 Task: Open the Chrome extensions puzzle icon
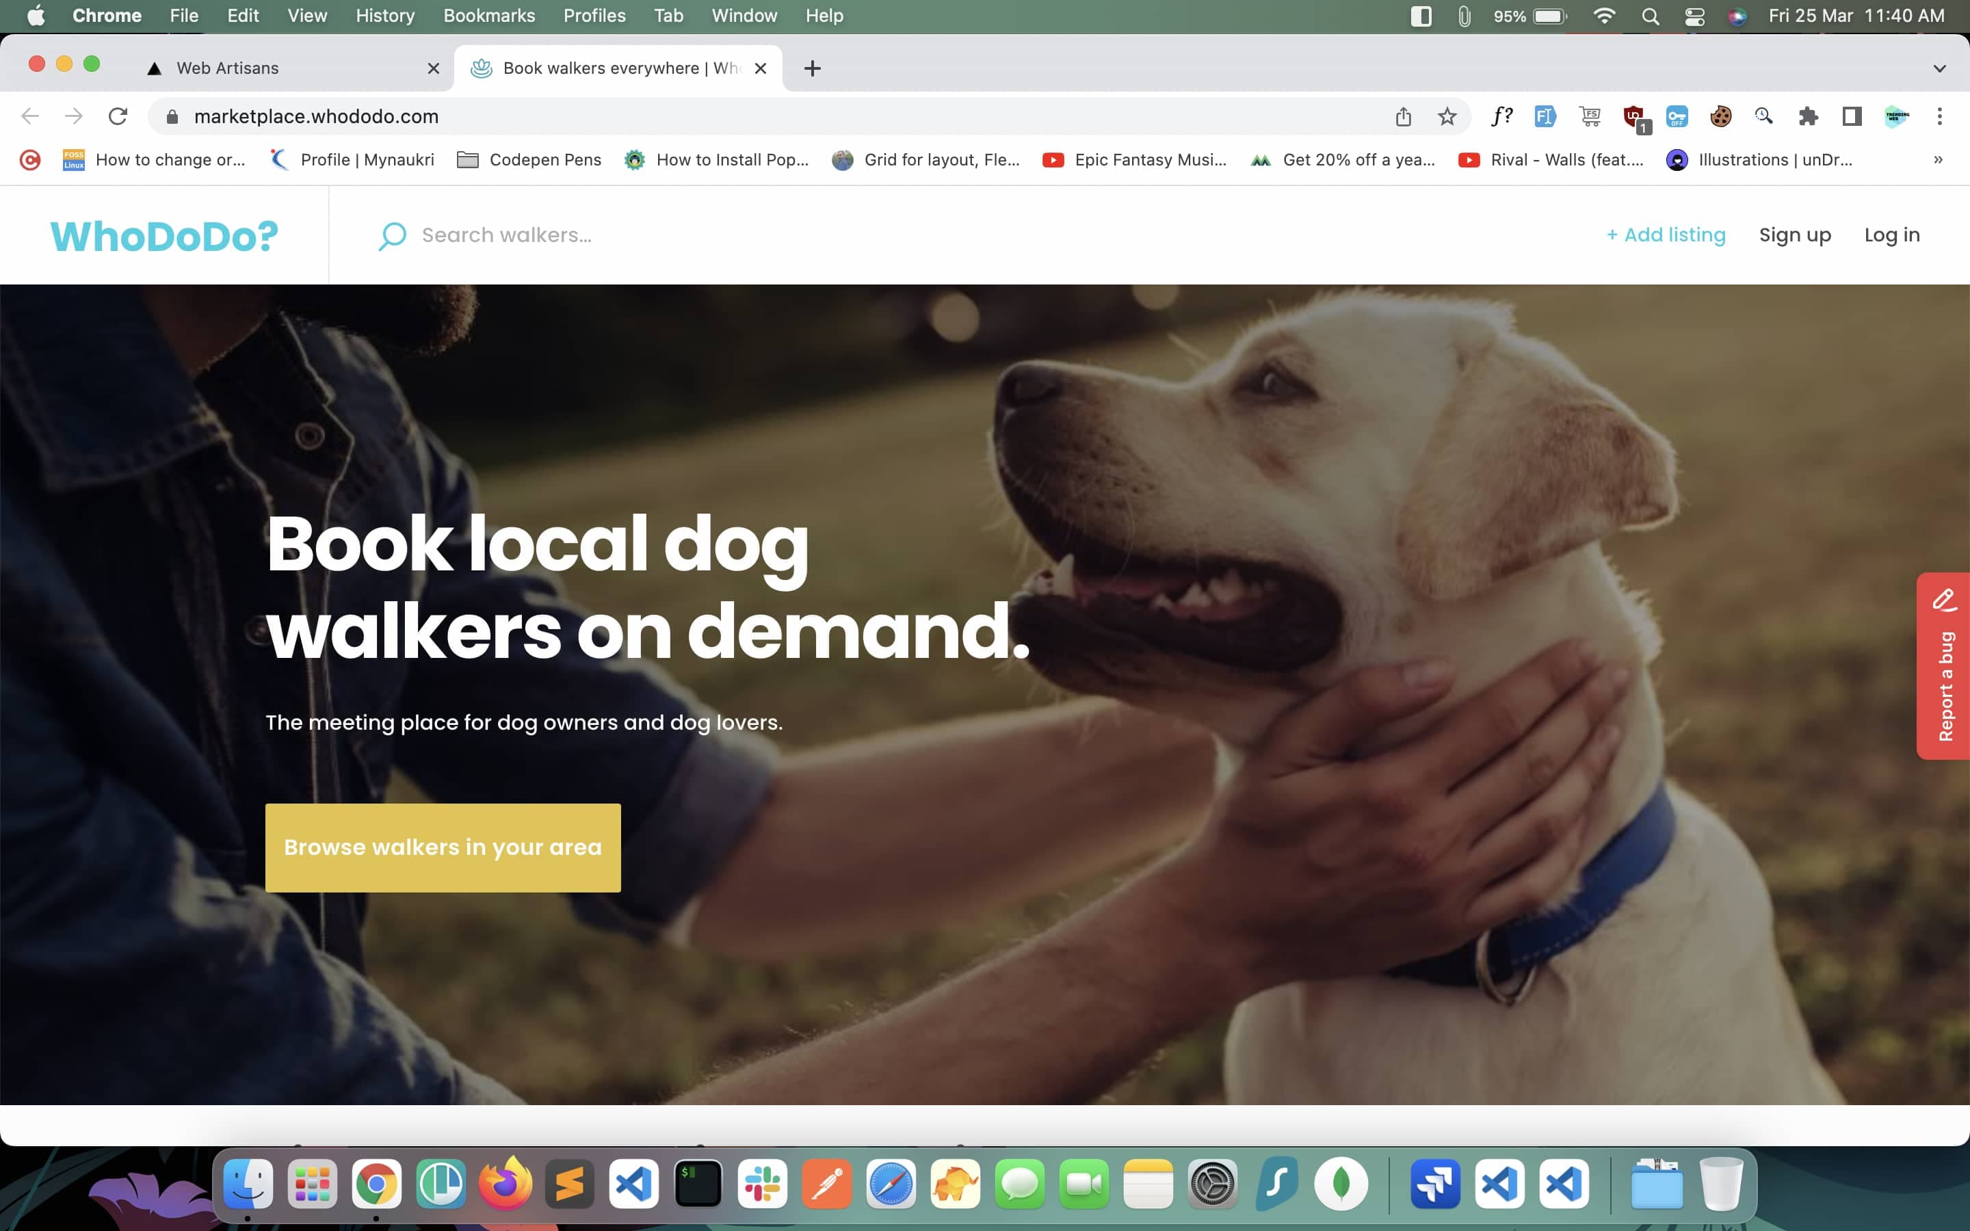pyautogui.click(x=1808, y=116)
